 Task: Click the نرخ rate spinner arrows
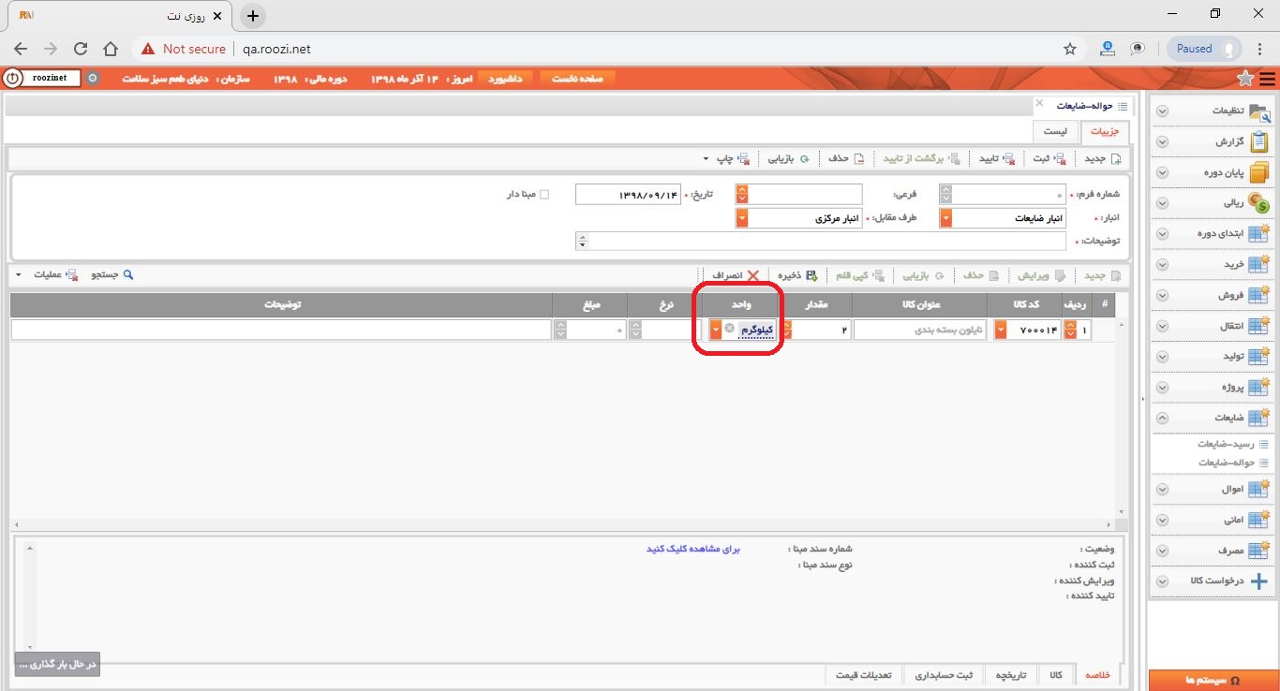pos(635,330)
